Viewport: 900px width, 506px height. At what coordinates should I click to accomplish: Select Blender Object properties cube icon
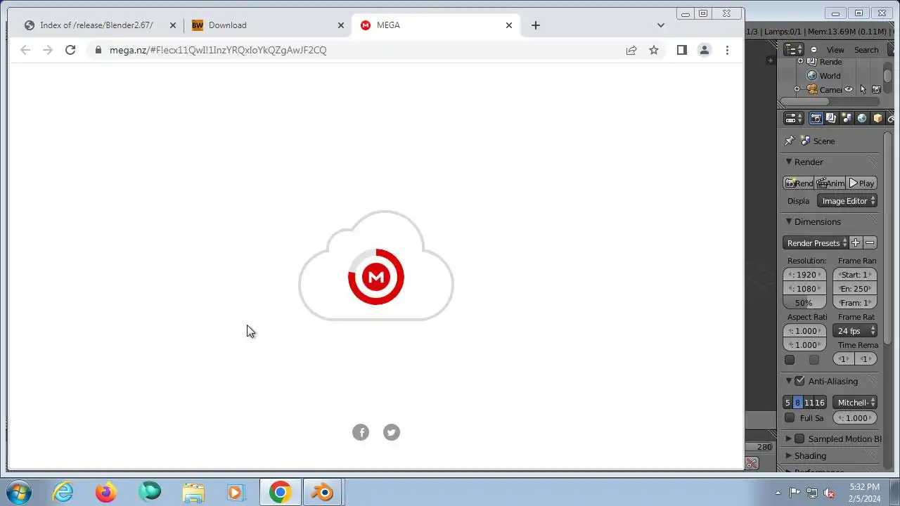coord(877,118)
